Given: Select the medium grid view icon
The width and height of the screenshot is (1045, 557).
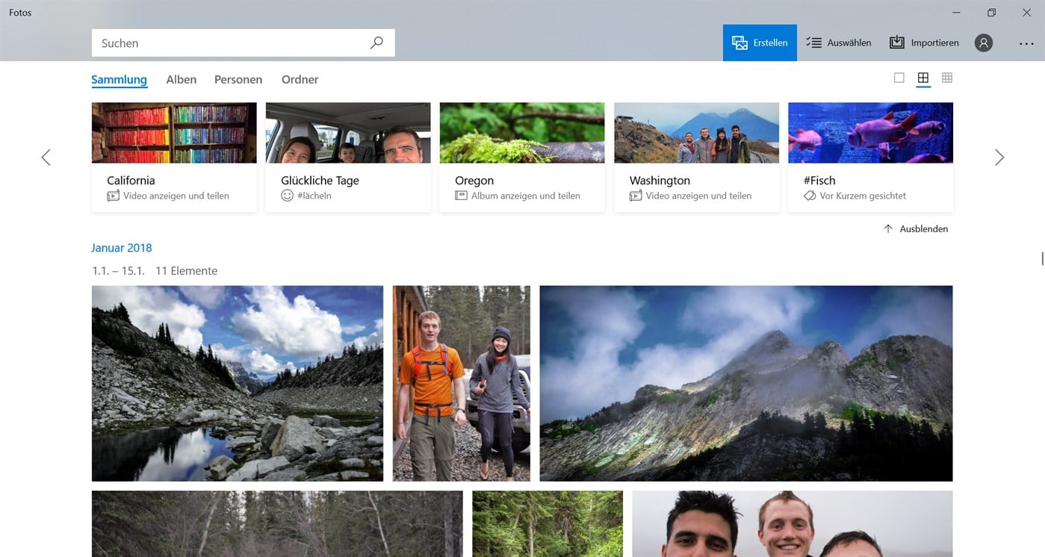Looking at the screenshot, I should coord(923,78).
